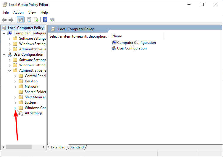Image resolution: width=223 pixels, height=157 pixels.
Task: Select User Configuration label in tree
Action: 28,55
